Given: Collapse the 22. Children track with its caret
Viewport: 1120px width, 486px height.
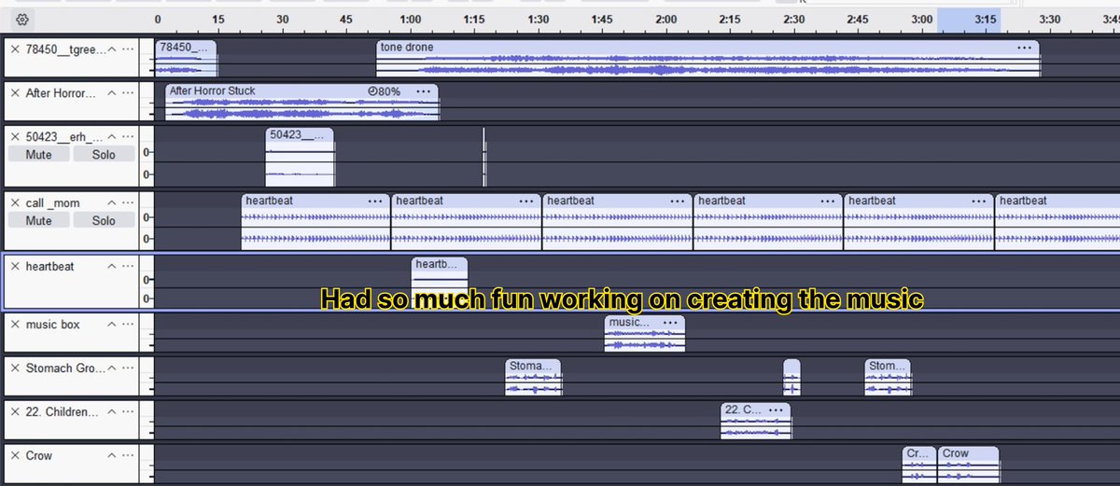Looking at the screenshot, I should click(x=112, y=412).
